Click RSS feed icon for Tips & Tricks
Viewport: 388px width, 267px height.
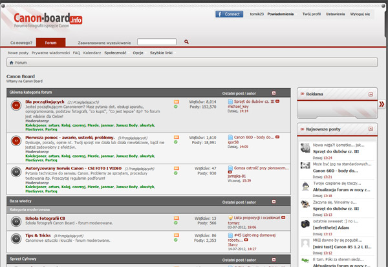coord(177,235)
